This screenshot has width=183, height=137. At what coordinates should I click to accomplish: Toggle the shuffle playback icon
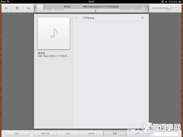point(131,10)
